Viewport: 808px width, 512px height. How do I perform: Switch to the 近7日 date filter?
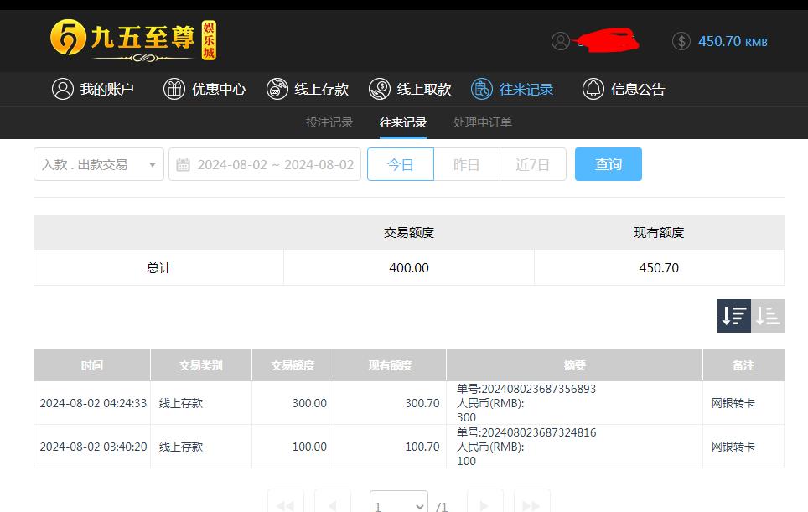click(532, 164)
